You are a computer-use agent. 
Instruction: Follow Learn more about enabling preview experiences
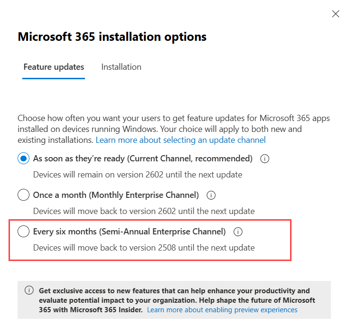click(222, 310)
